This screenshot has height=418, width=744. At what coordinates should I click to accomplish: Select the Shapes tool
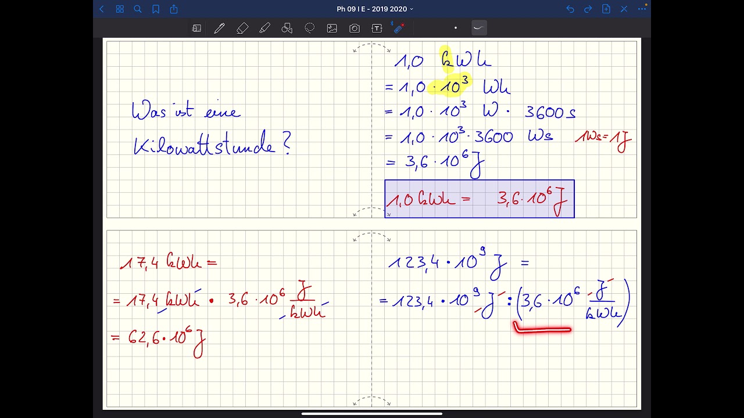click(287, 28)
